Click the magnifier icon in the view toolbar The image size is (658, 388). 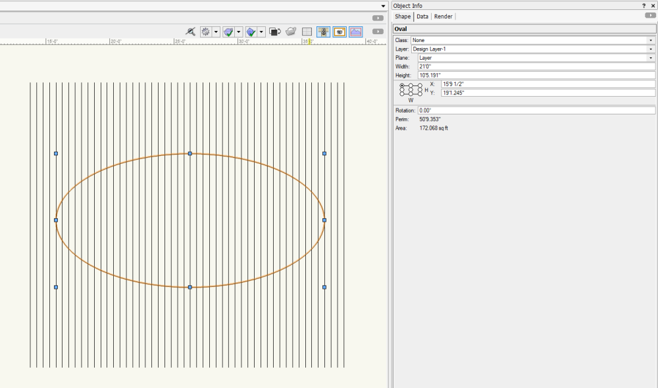[191, 32]
